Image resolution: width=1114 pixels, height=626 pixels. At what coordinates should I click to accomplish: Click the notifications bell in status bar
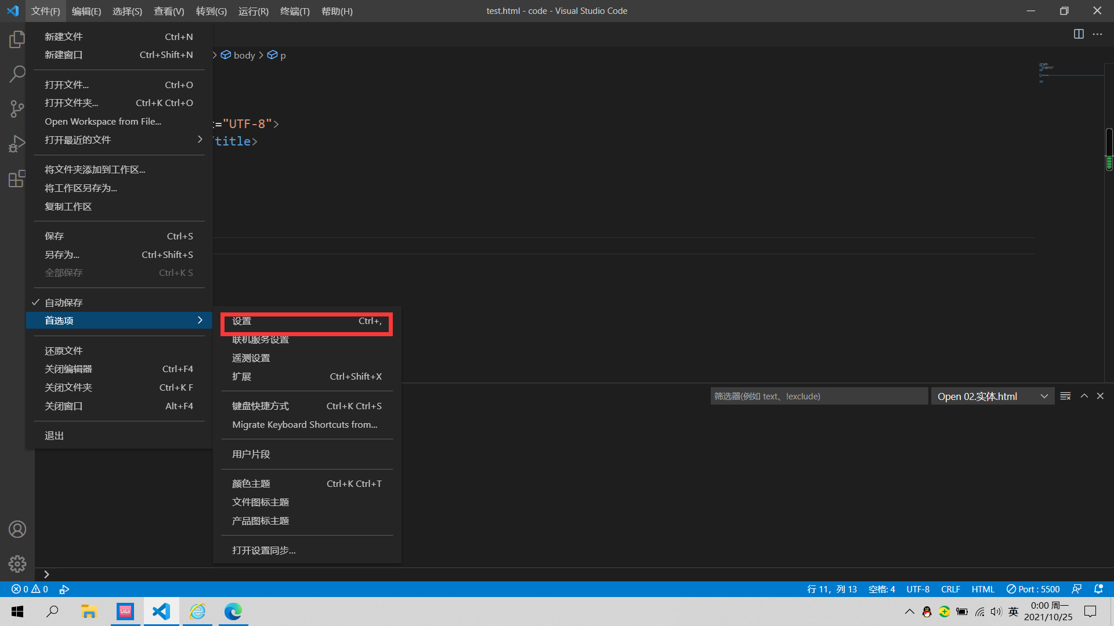click(x=1098, y=589)
